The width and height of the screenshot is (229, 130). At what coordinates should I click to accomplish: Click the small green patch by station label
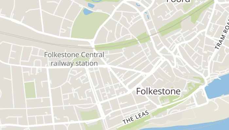click(x=79, y=60)
